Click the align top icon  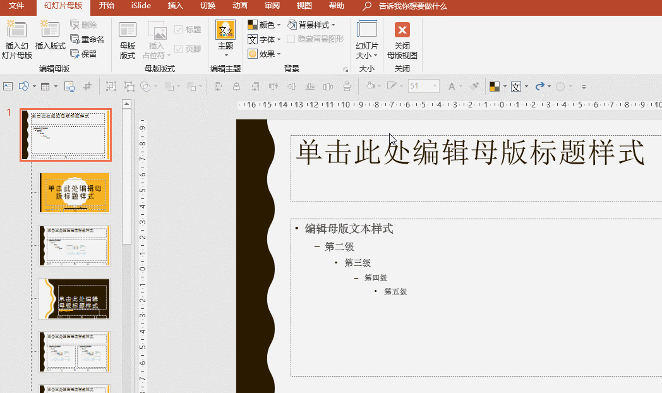point(273,87)
